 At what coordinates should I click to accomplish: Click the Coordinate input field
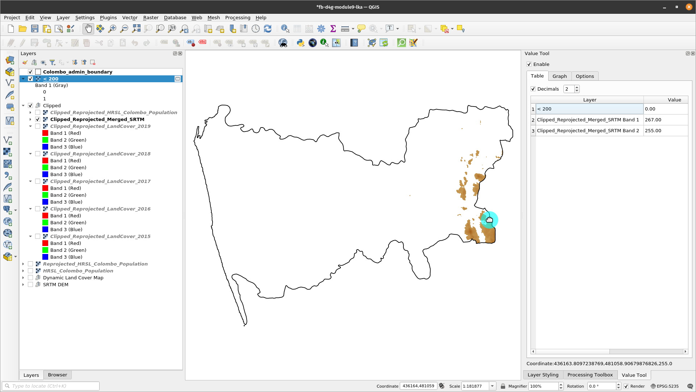(x=418, y=386)
